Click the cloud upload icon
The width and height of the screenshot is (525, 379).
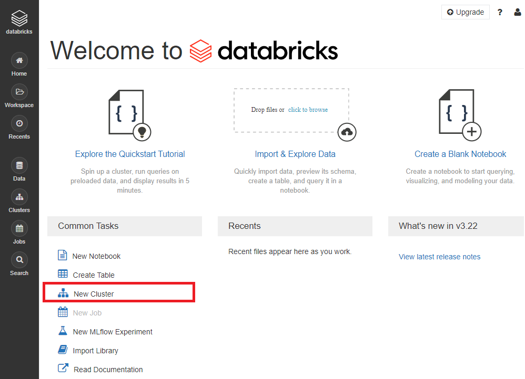(x=347, y=132)
